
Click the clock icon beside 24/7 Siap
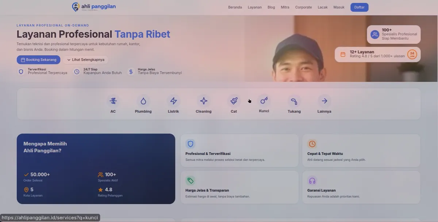coord(77,71)
